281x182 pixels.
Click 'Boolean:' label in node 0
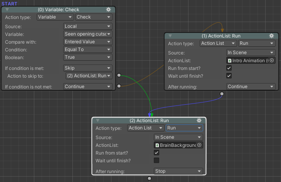pos(14,58)
